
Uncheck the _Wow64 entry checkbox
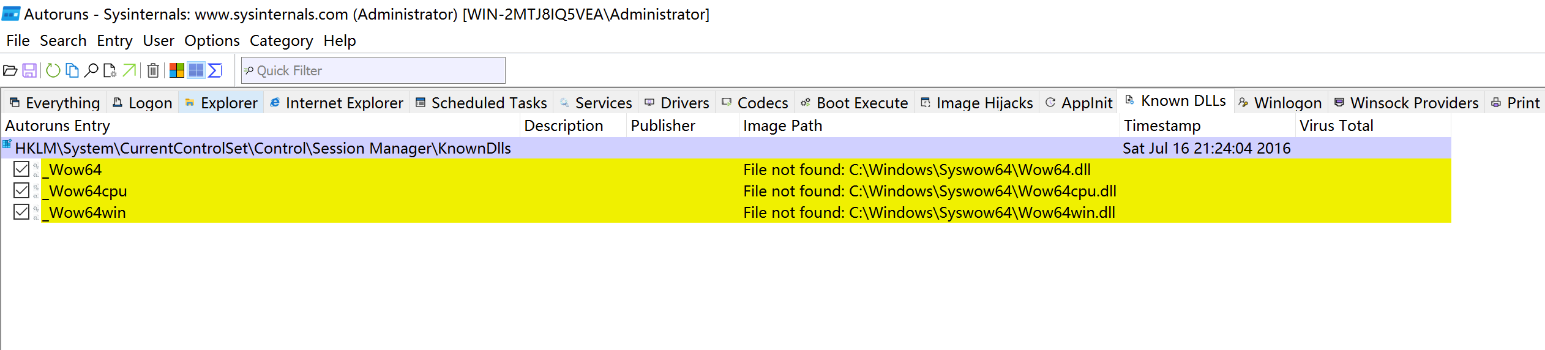(21, 169)
